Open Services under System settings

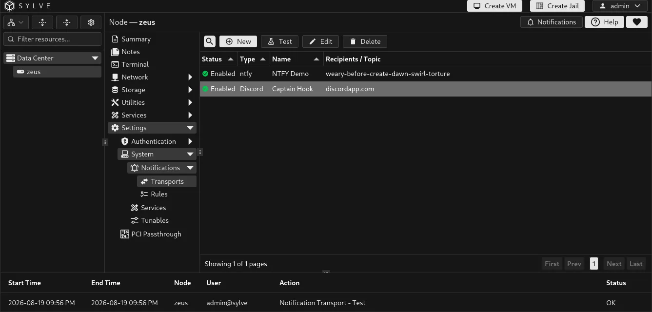153,208
